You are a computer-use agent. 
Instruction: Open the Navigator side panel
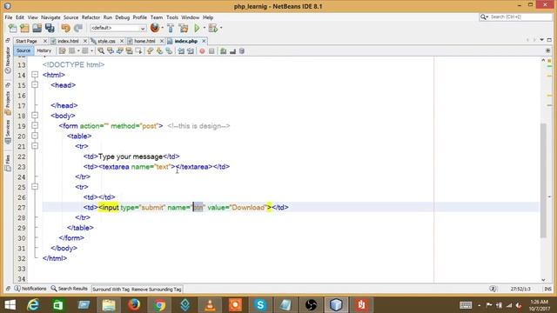coord(8,60)
